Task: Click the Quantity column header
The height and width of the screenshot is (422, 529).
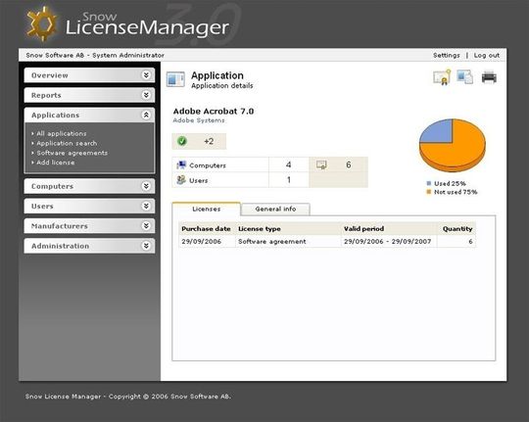Action: click(457, 229)
